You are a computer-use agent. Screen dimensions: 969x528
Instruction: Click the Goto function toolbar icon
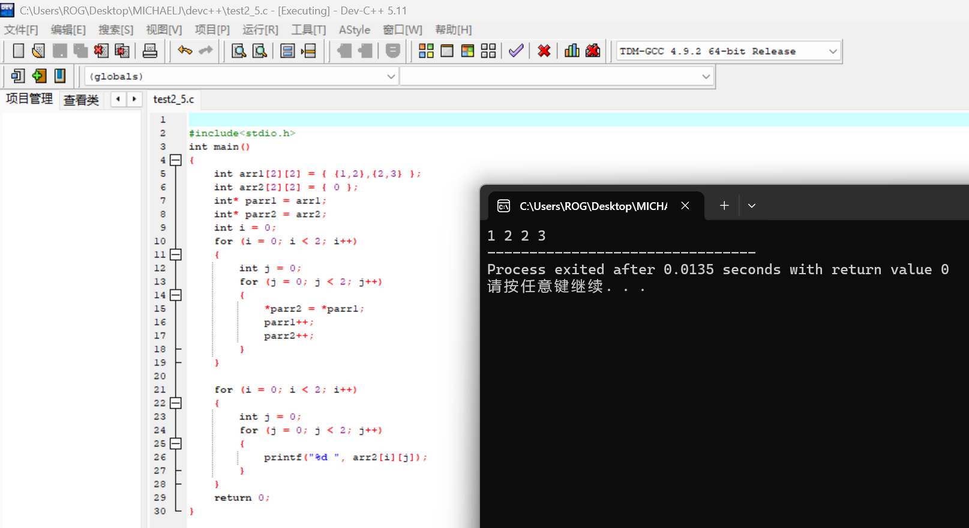(x=288, y=51)
